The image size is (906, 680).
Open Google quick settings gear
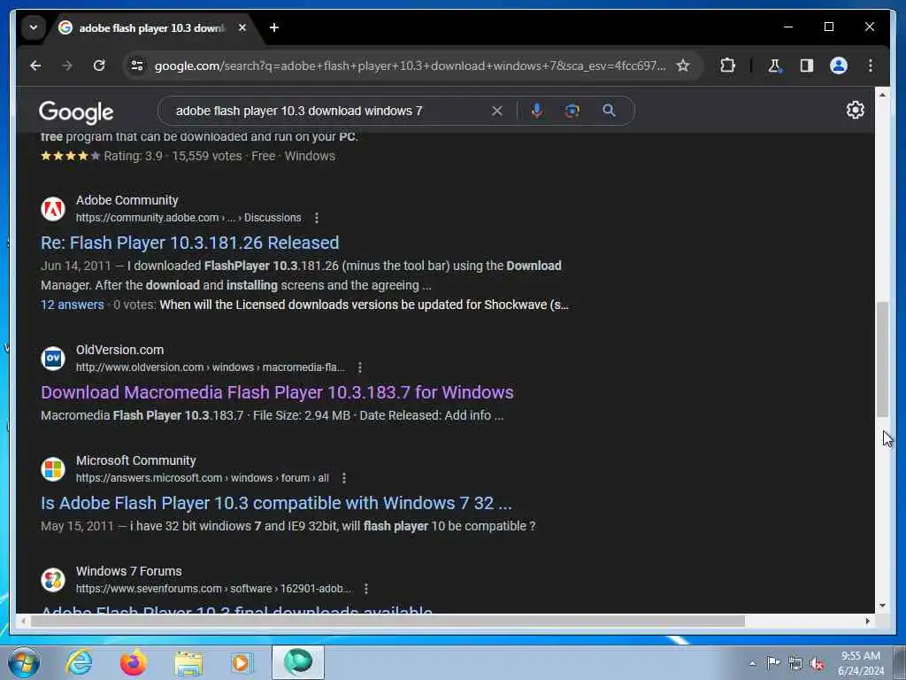tap(856, 110)
